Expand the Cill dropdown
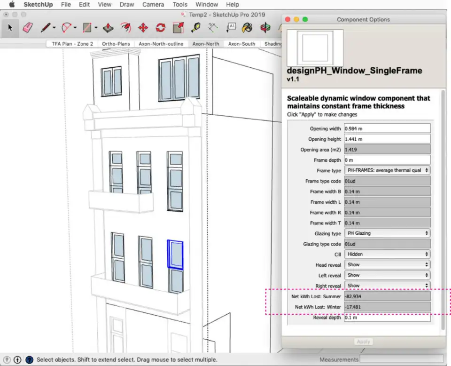 tap(387, 254)
